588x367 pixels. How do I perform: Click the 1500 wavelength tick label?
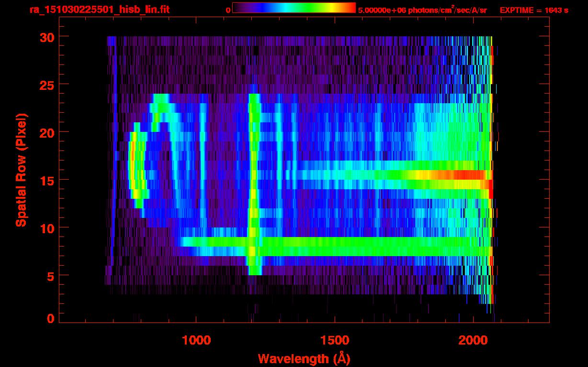(x=335, y=340)
